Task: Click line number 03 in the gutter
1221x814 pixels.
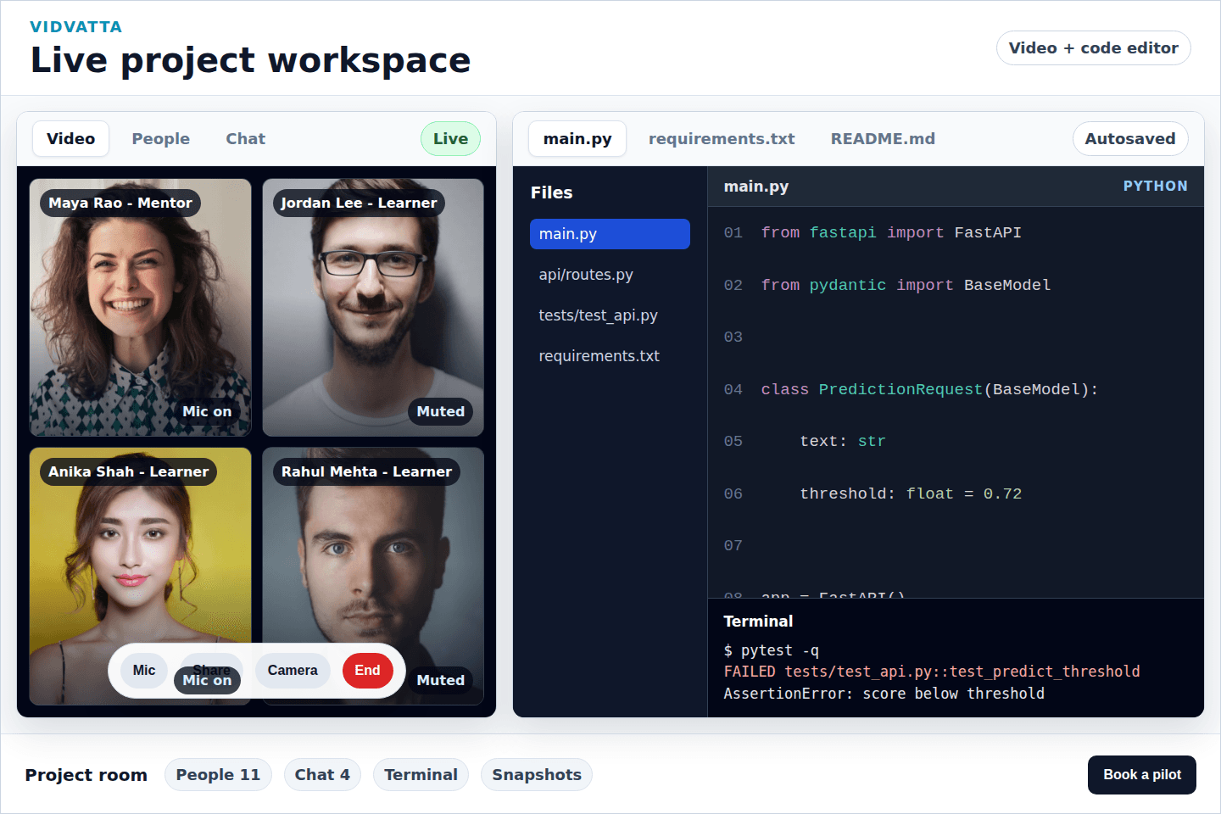Action: point(733,337)
